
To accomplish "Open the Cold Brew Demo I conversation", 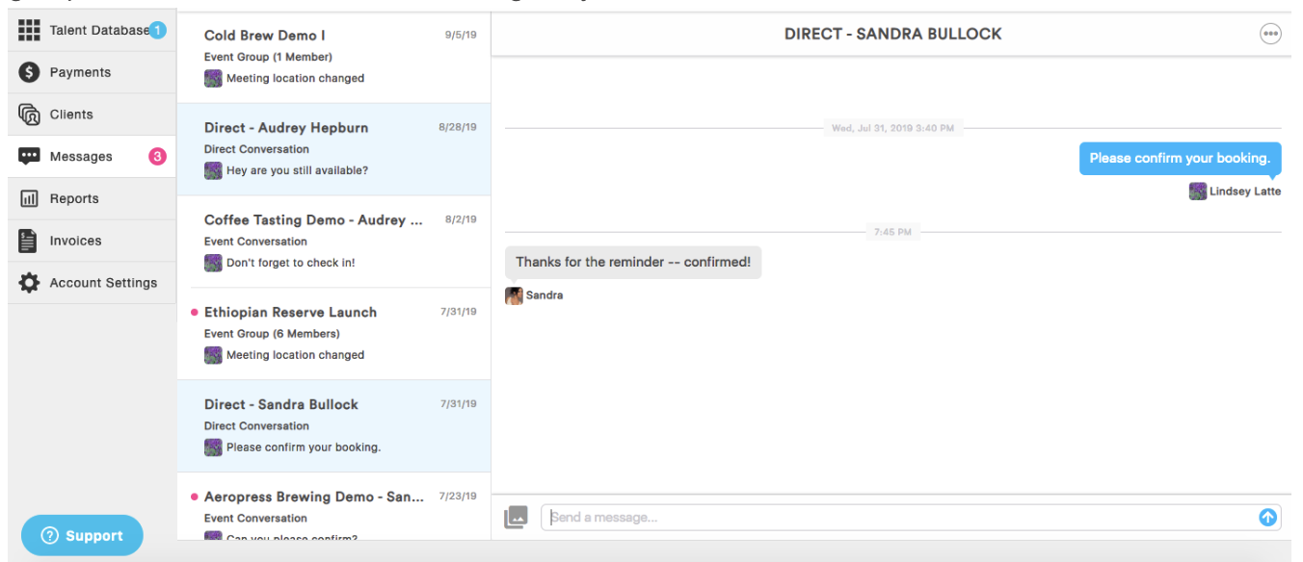I will 333,57.
